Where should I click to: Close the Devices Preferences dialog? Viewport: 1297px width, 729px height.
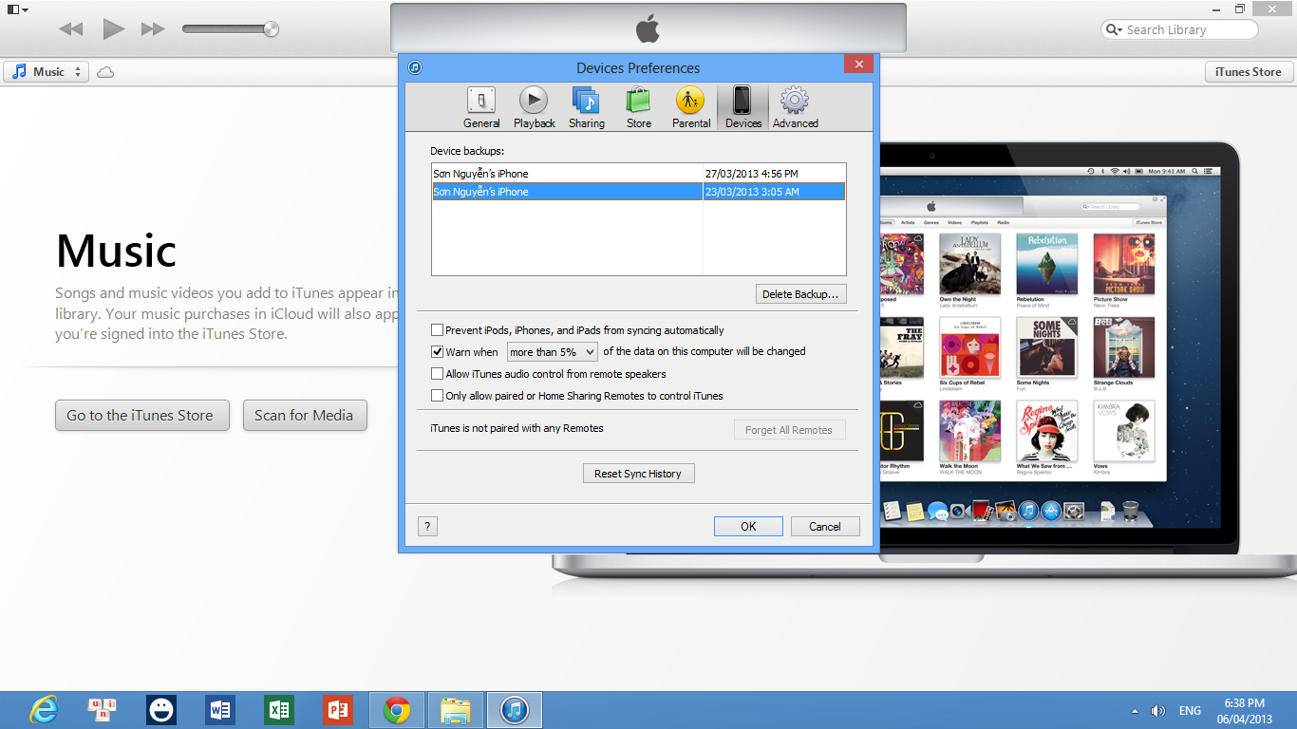(x=858, y=65)
